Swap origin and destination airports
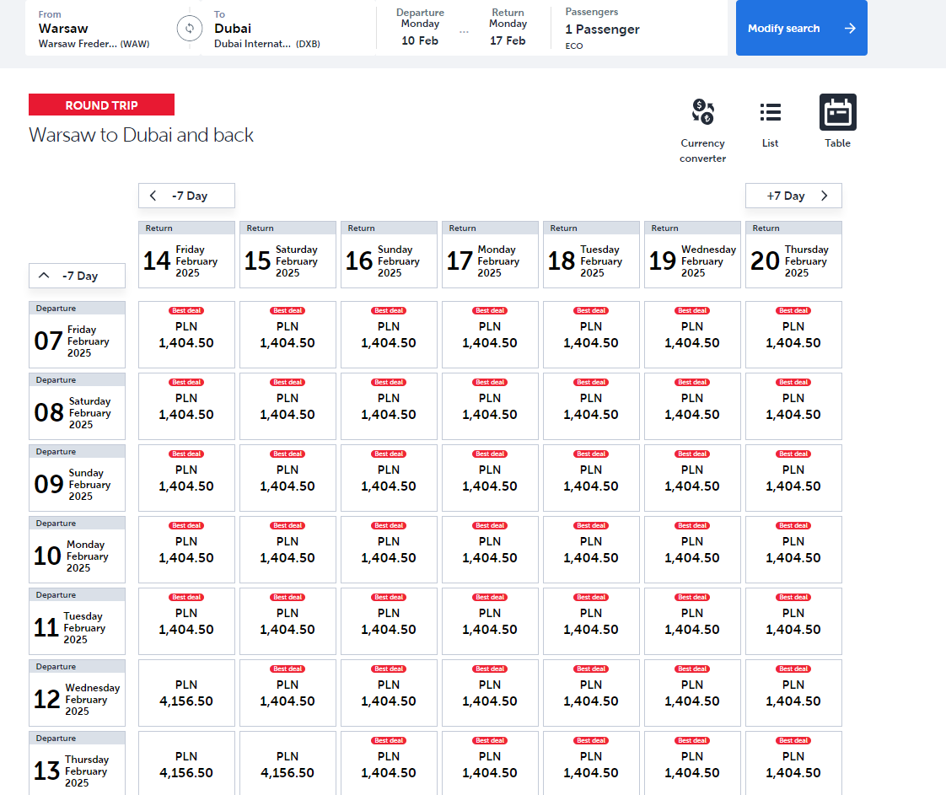The height and width of the screenshot is (795, 946). coord(190,29)
